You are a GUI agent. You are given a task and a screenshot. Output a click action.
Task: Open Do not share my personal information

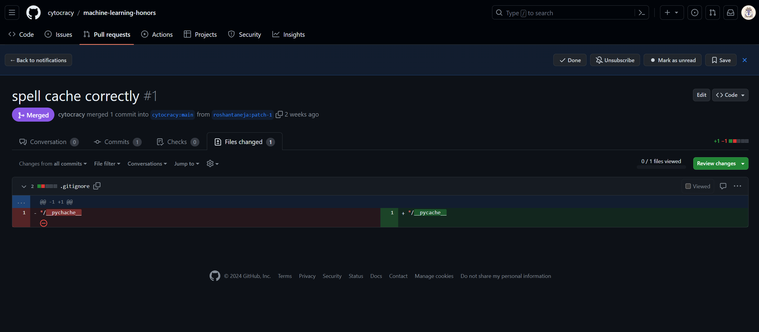click(506, 276)
